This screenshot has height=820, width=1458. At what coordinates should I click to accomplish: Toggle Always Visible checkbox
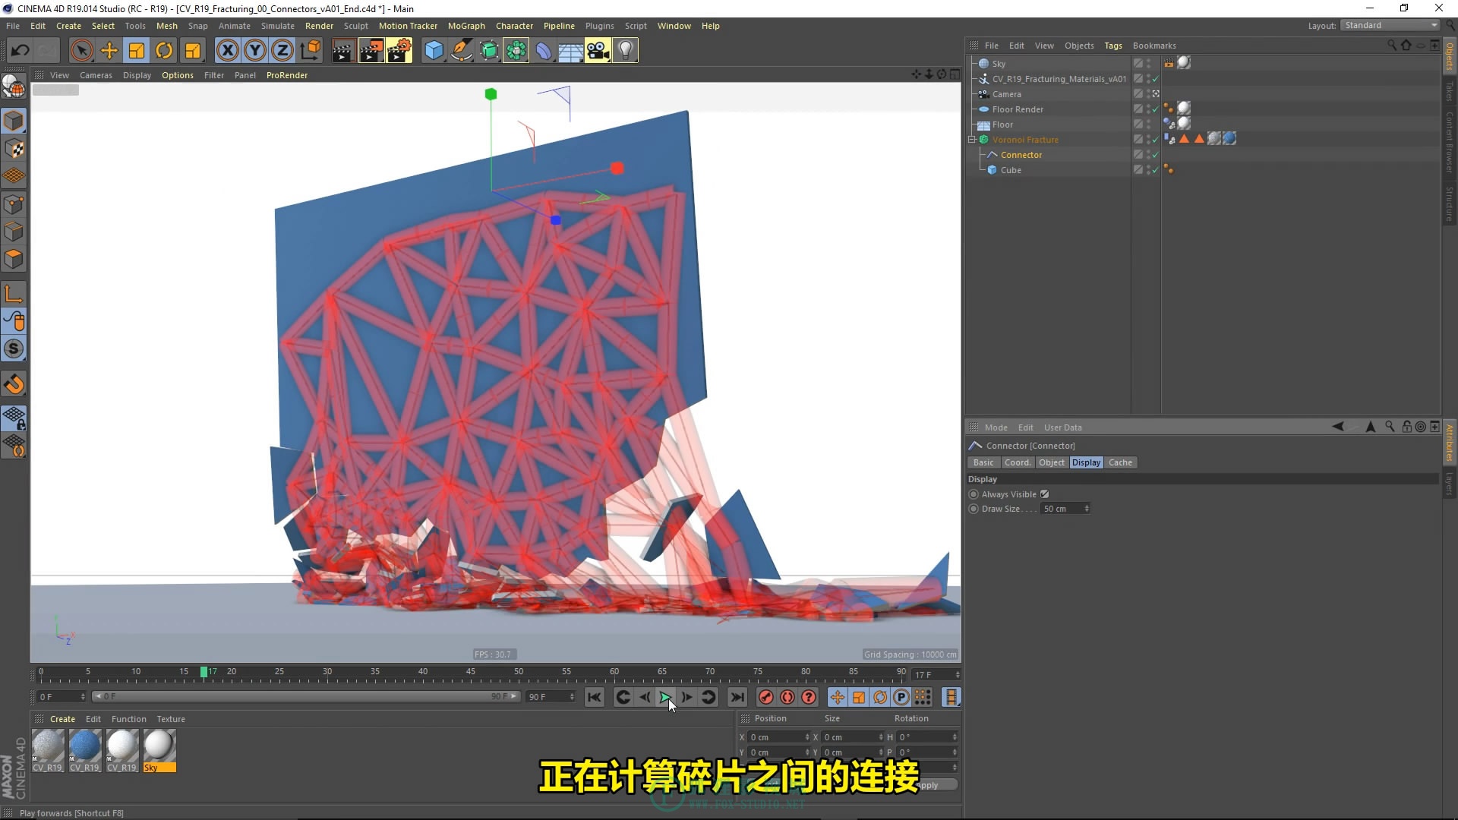tap(1044, 494)
